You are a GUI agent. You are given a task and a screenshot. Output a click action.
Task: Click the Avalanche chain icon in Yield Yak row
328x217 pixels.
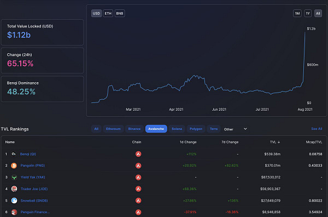(138, 178)
